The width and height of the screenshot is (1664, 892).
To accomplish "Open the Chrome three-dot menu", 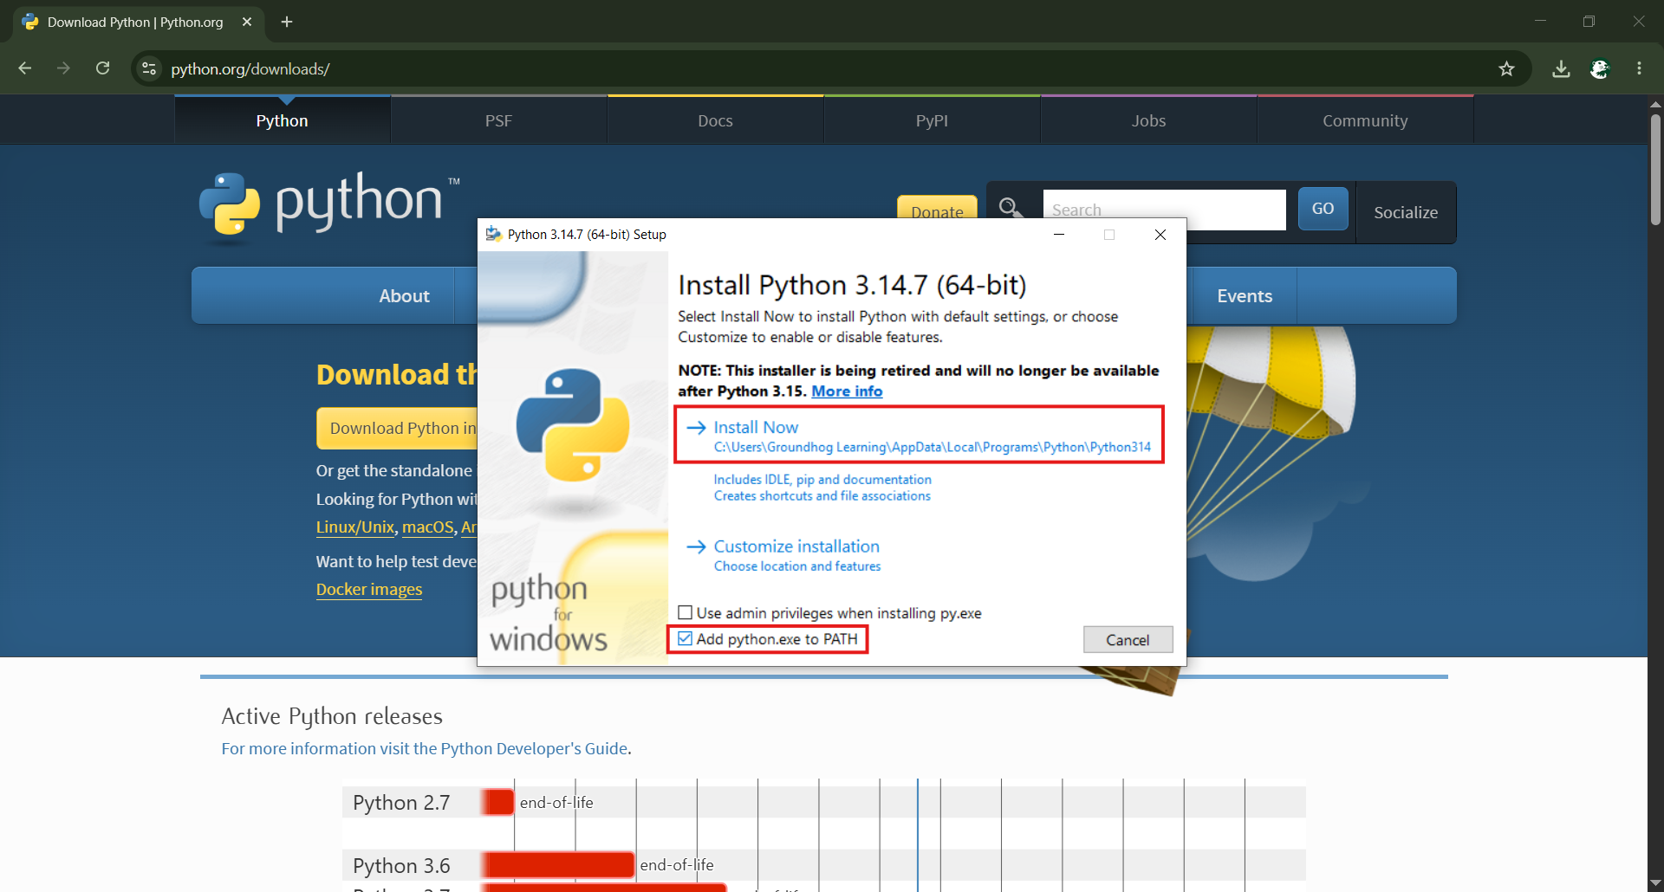I will (1639, 68).
